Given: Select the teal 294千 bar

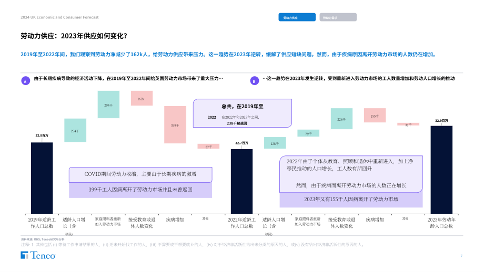Looking at the screenshot, I should tap(109, 104).
